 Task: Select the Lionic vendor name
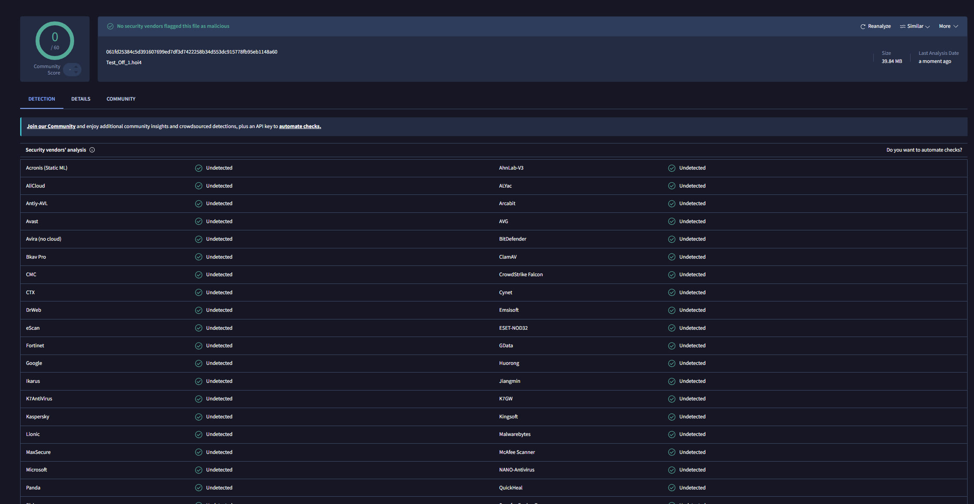[33, 434]
